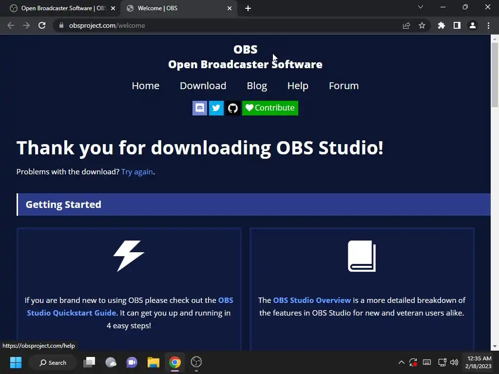Click the volume speaker tray icon

point(455,362)
